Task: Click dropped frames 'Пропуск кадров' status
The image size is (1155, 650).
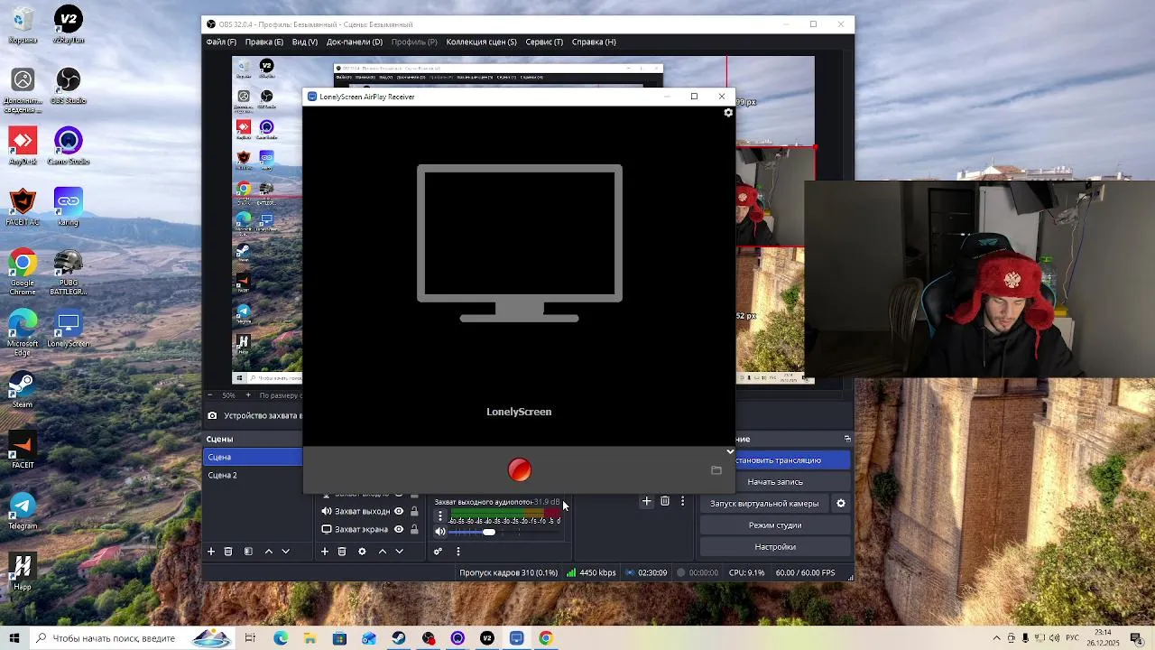Action: (508, 572)
